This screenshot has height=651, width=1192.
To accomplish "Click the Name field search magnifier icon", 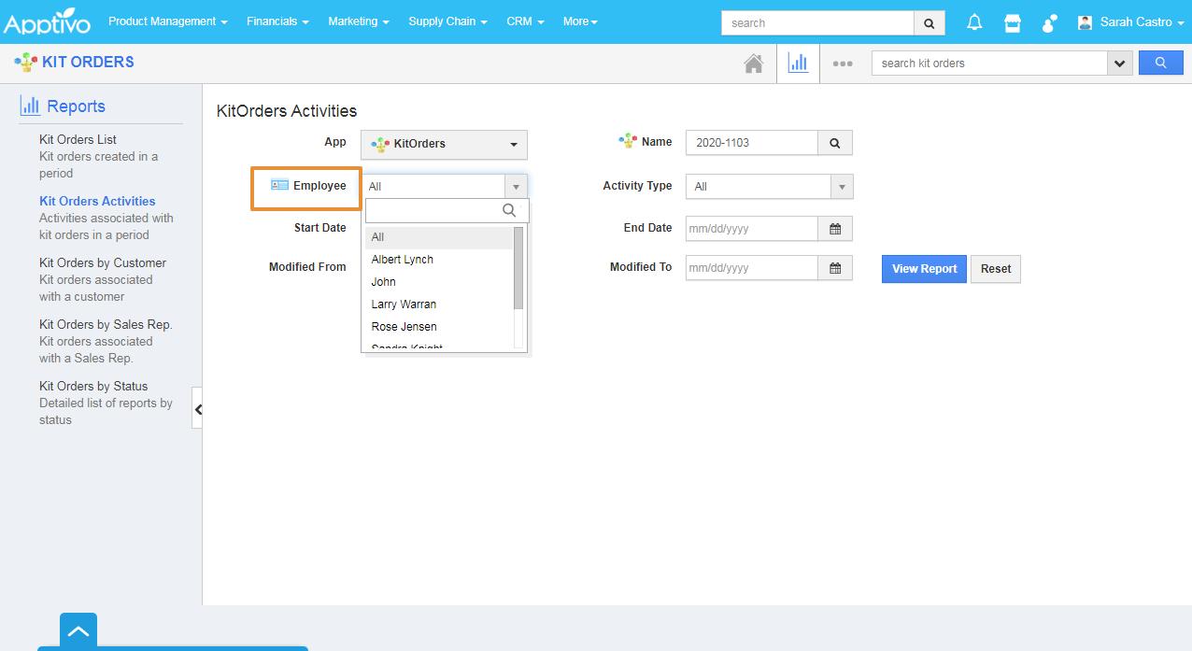I will 835,143.
